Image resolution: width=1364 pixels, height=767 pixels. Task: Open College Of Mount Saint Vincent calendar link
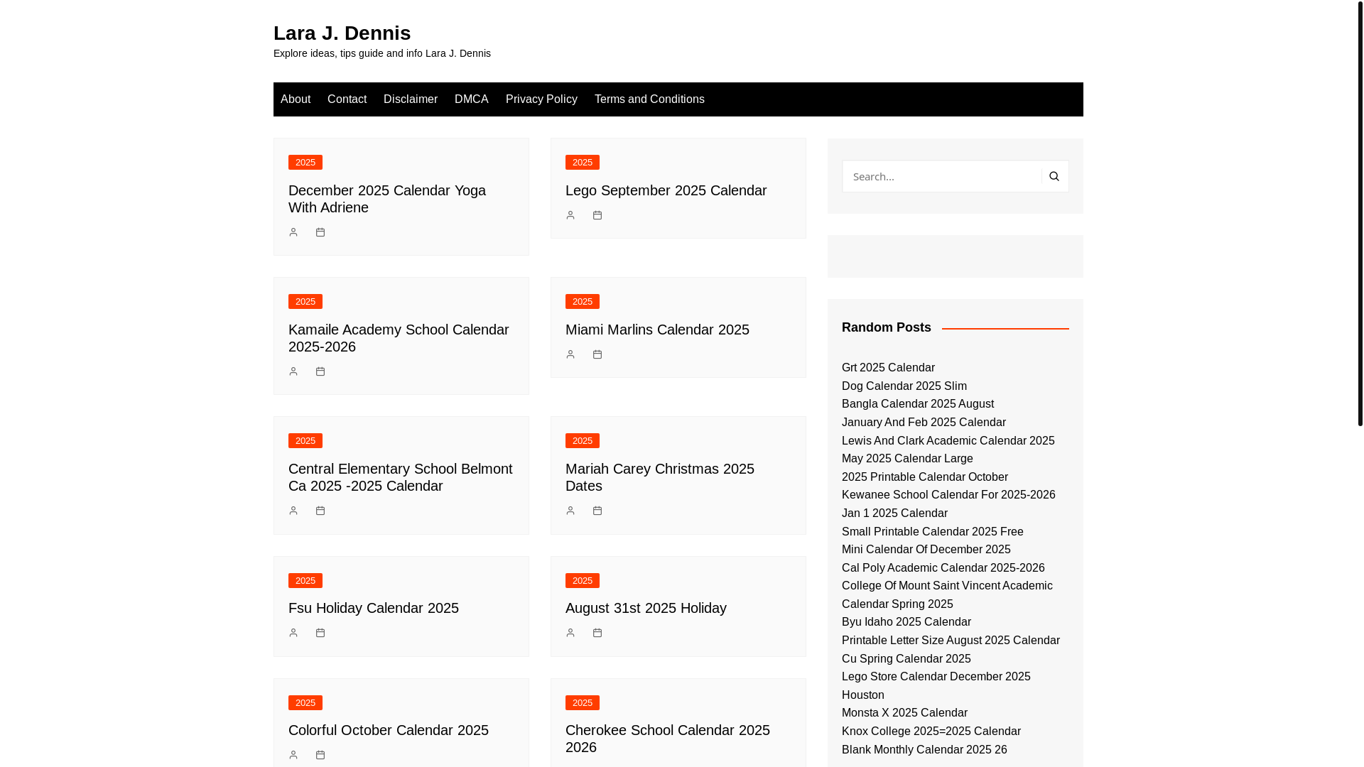tap(947, 595)
